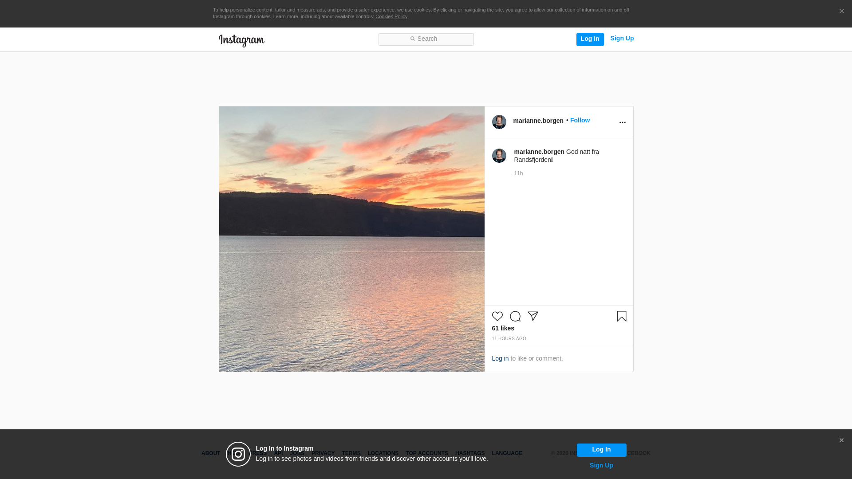
Task: Follow marianne.borgen
Action: coord(580,120)
